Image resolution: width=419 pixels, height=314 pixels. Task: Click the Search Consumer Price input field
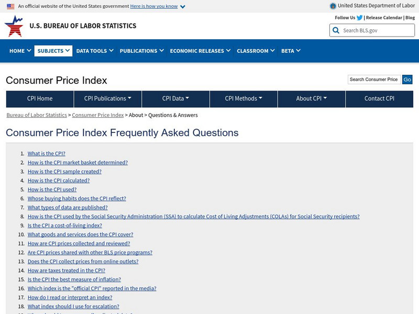(374, 80)
